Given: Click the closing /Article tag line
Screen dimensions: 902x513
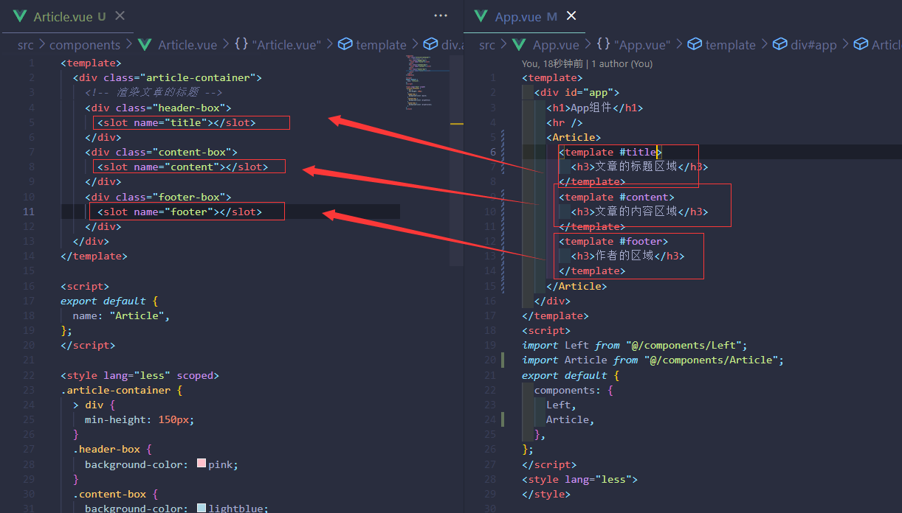Looking at the screenshot, I should point(576,286).
